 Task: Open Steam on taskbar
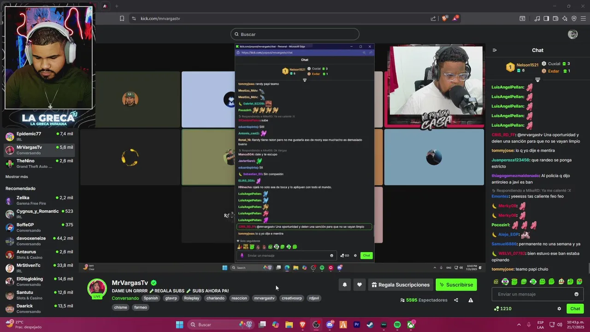point(370,325)
